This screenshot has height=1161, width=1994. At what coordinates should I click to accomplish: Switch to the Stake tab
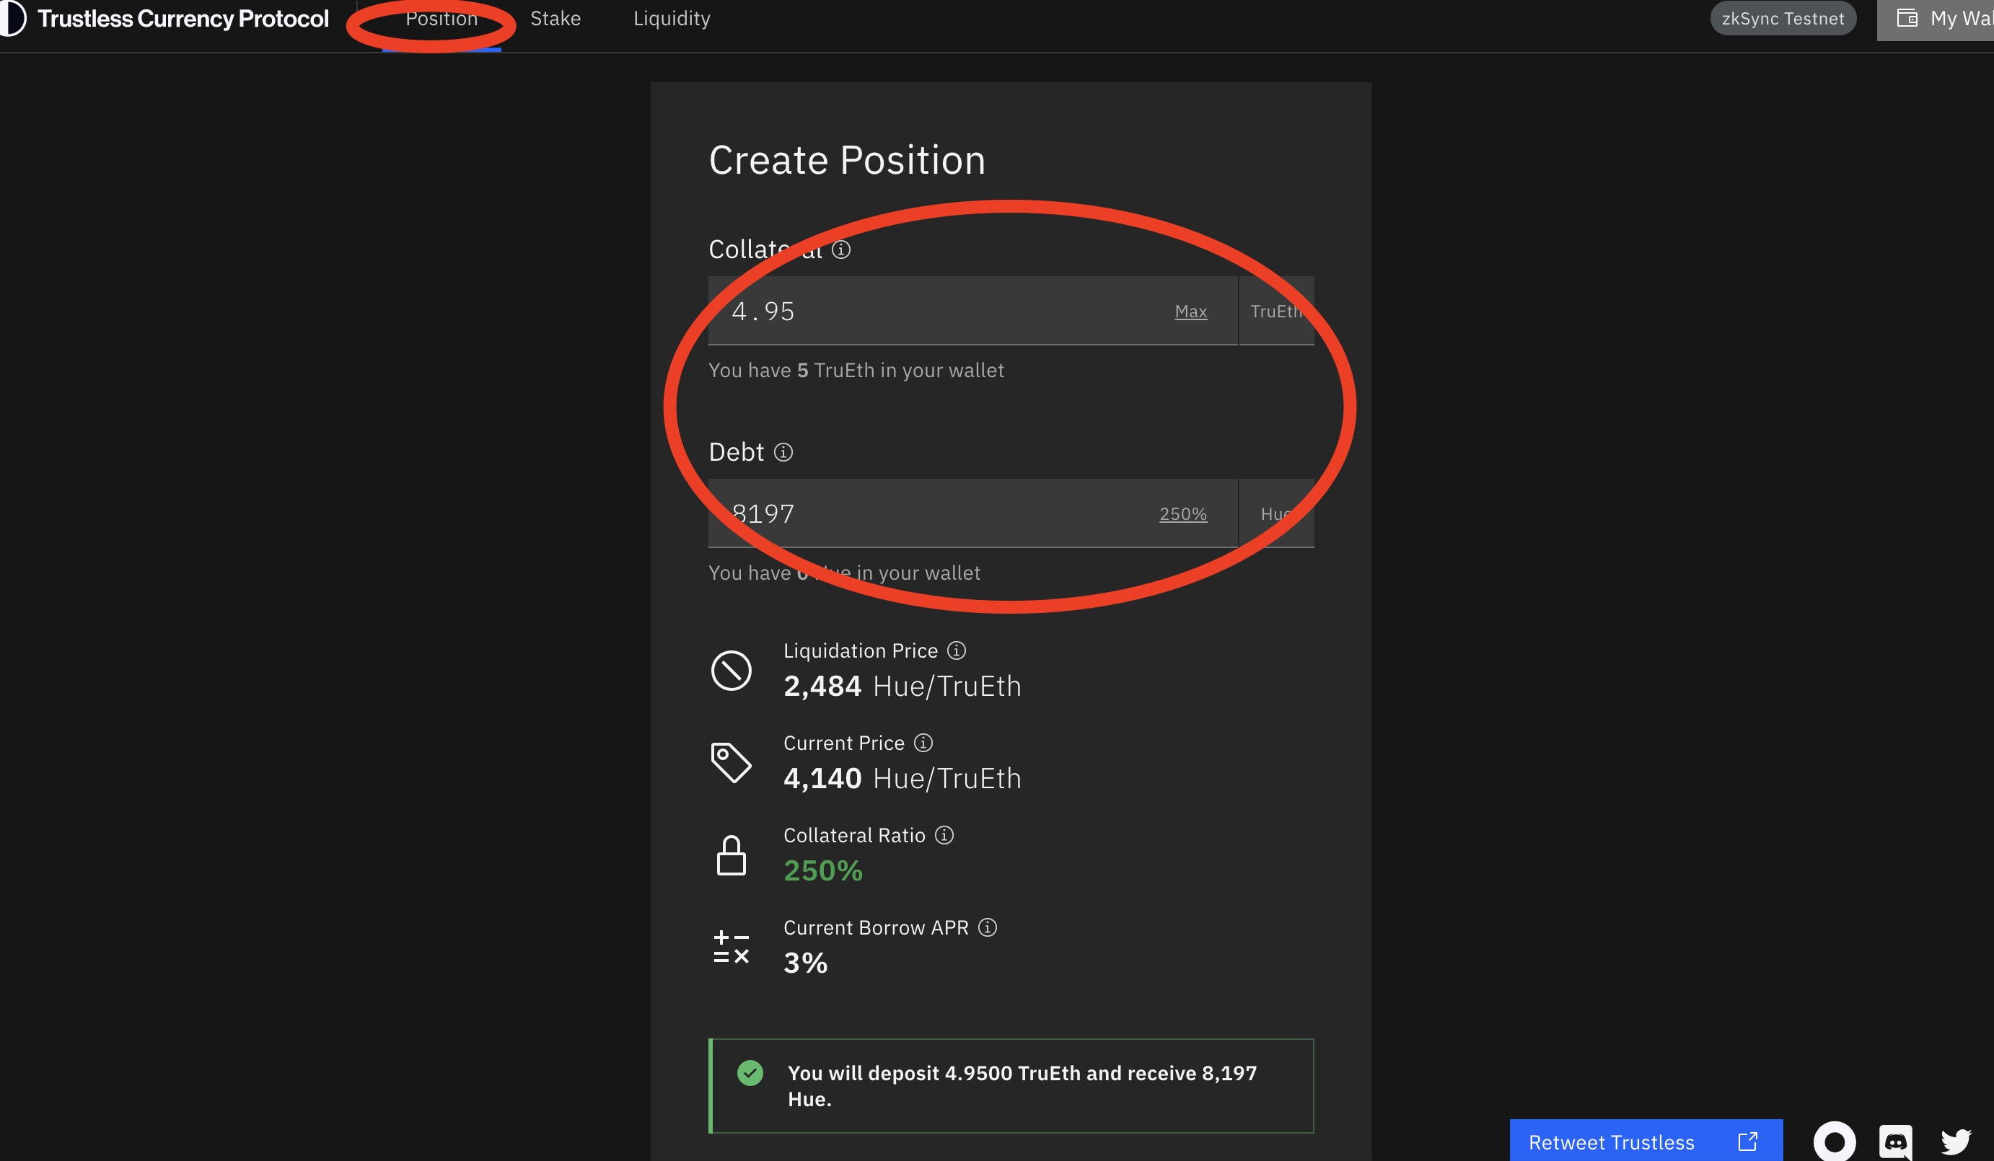pos(555,19)
